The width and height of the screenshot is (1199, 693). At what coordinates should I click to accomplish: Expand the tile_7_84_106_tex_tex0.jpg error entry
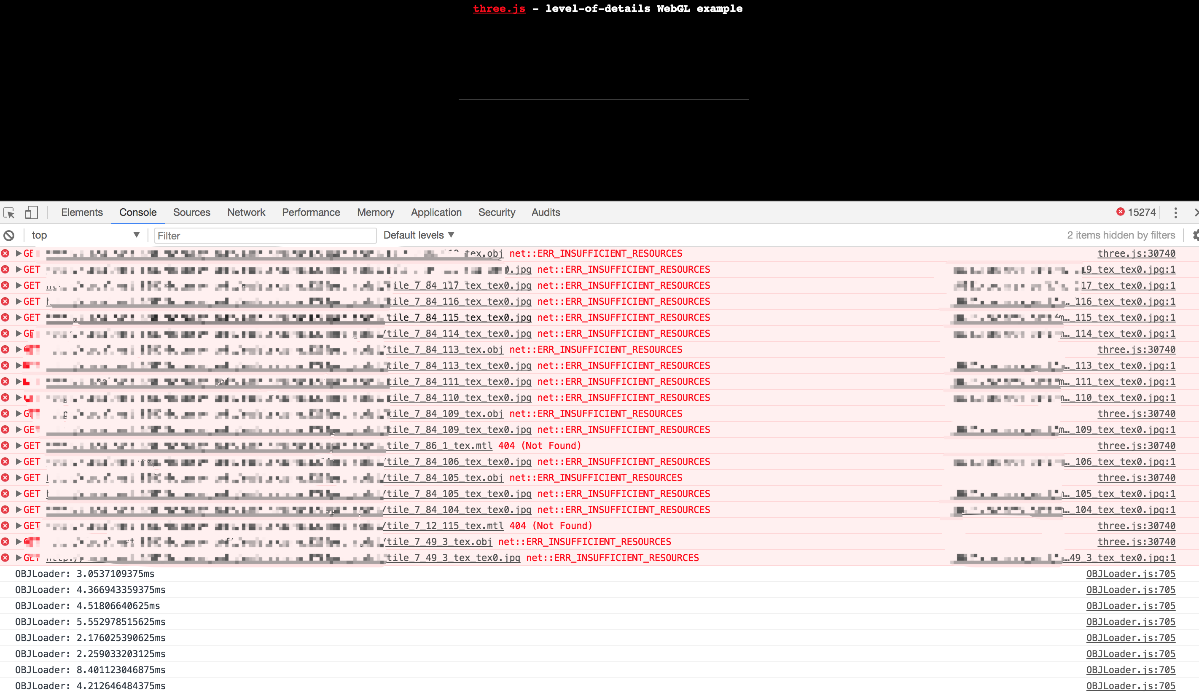19,462
